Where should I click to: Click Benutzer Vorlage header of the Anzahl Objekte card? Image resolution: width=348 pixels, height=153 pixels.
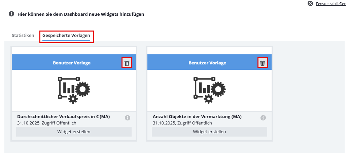pos(207,63)
